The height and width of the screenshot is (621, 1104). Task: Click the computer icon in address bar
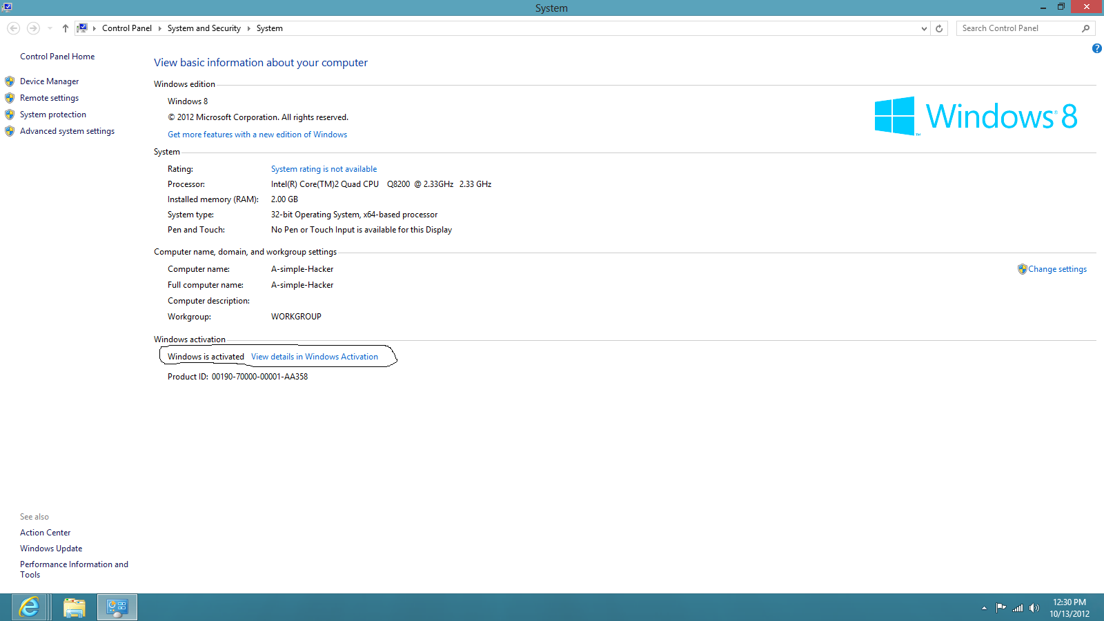82,28
